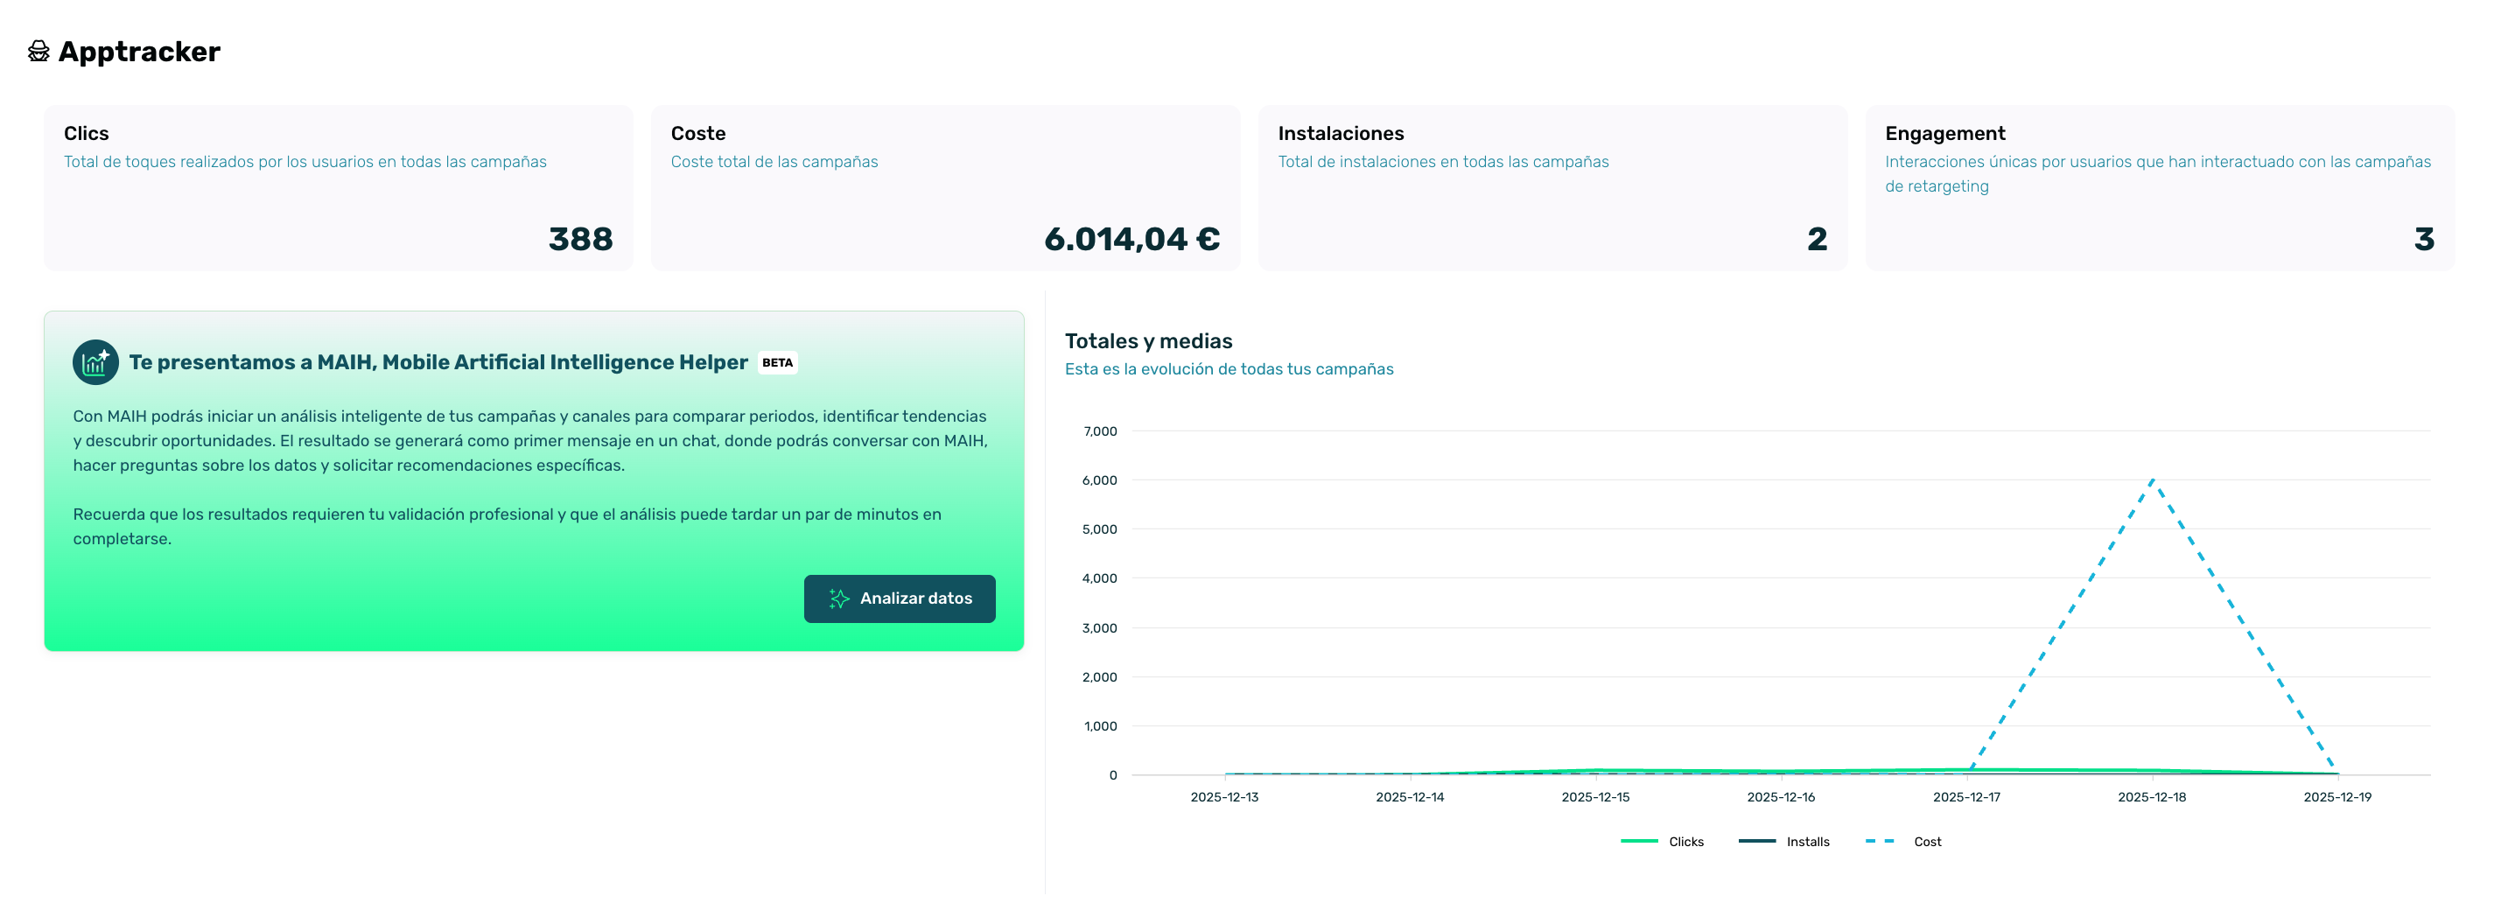Screen dimensions: 2501x903
Task: Click the 2025-12-18 label on the x-axis
Action: click(2153, 796)
